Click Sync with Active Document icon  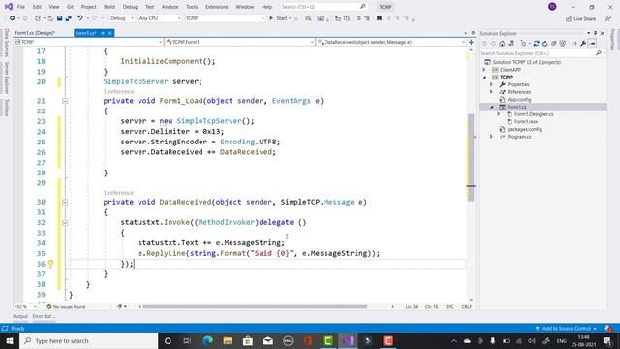tap(536, 43)
